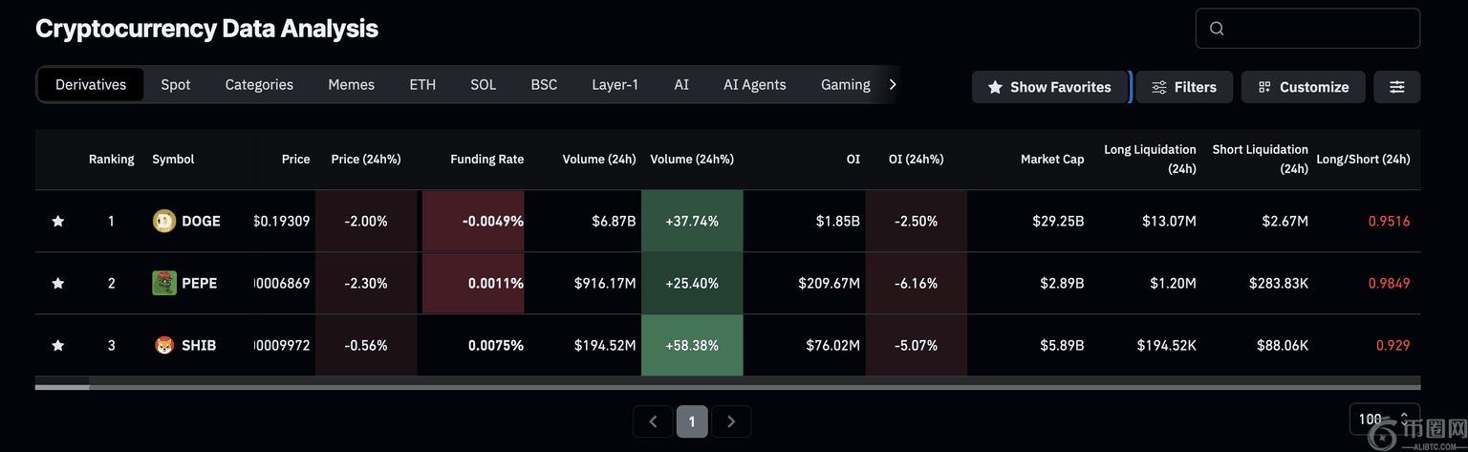Open the table settings sliders icon

[x=1396, y=87]
